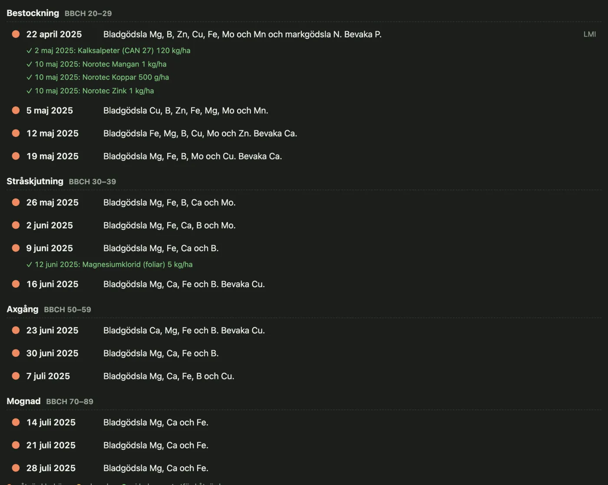Select the date 30 juni 2025
The width and height of the screenshot is (608, 485).
tap(53, 353)
